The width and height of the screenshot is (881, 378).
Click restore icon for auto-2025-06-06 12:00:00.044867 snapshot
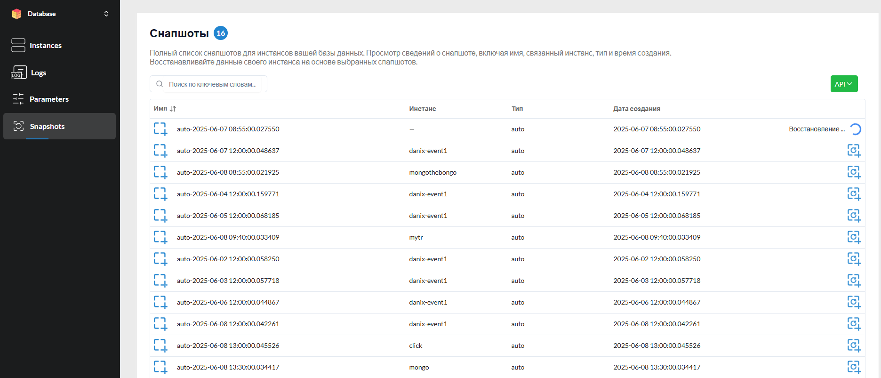pyautogui.click(x=854, y=302)
